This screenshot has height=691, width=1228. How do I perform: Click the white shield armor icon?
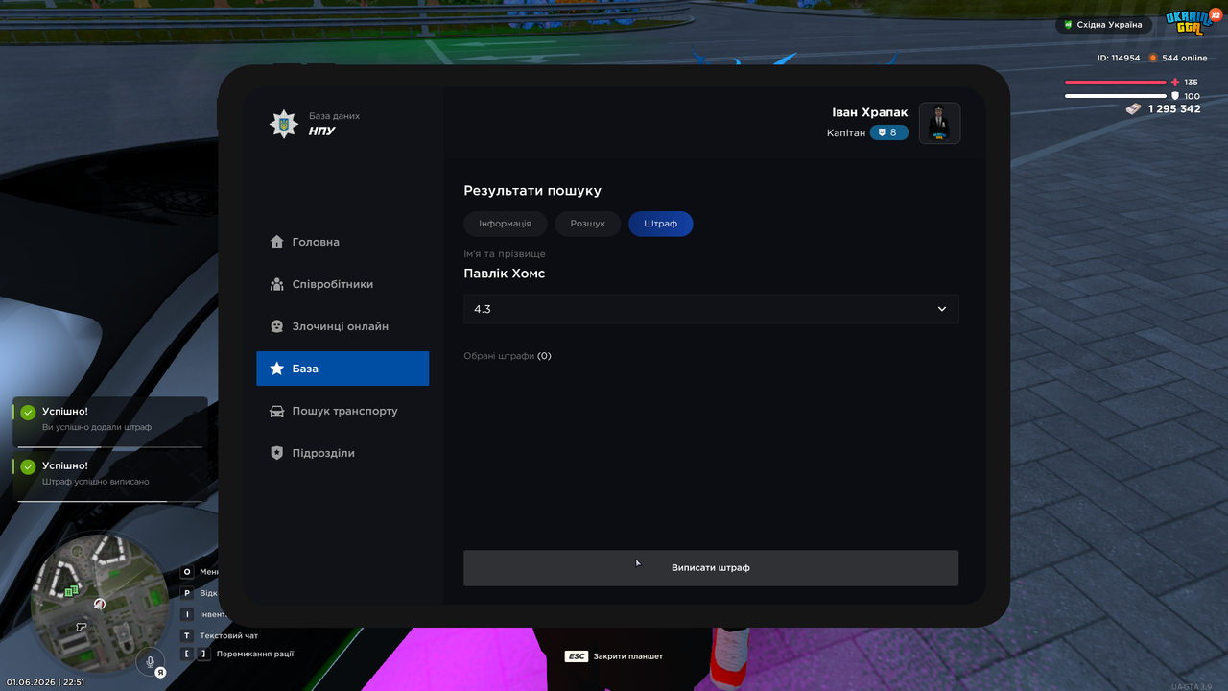pos(1175,96)
